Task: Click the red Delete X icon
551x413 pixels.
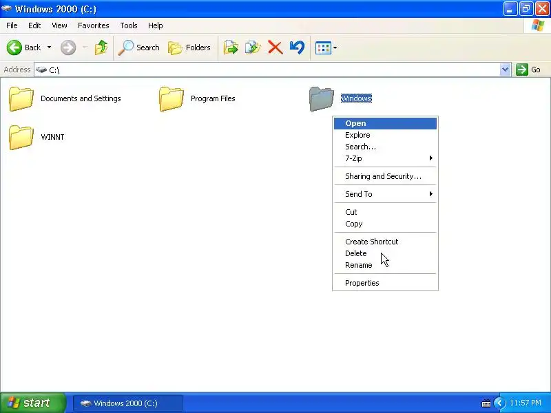Action: (x=275, y=47)
